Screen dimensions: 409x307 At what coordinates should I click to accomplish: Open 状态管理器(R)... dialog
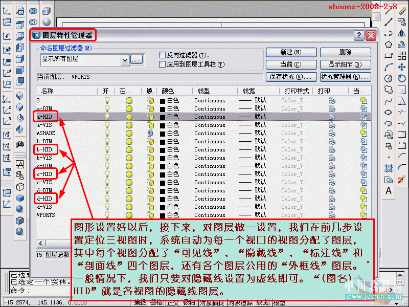click(346, 77)
